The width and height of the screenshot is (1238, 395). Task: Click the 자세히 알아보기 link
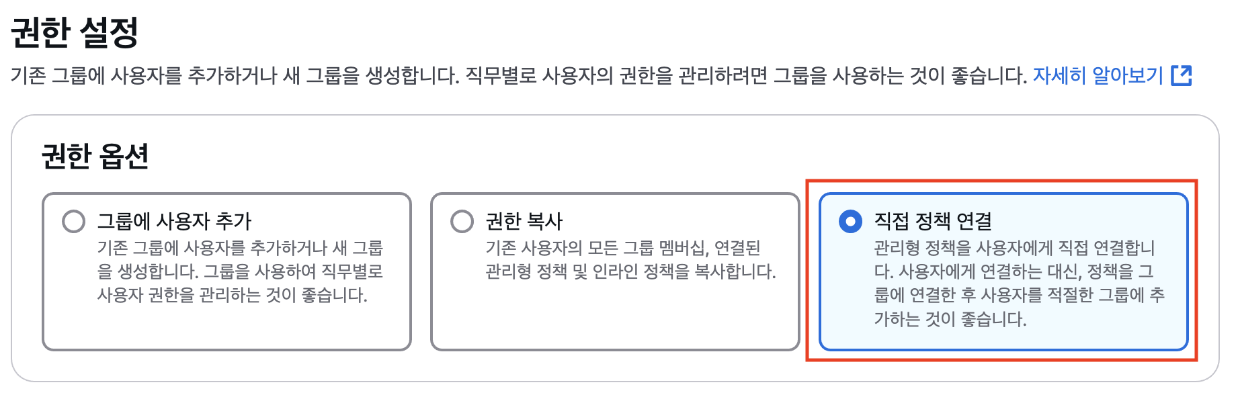[x=1098, y=75]
